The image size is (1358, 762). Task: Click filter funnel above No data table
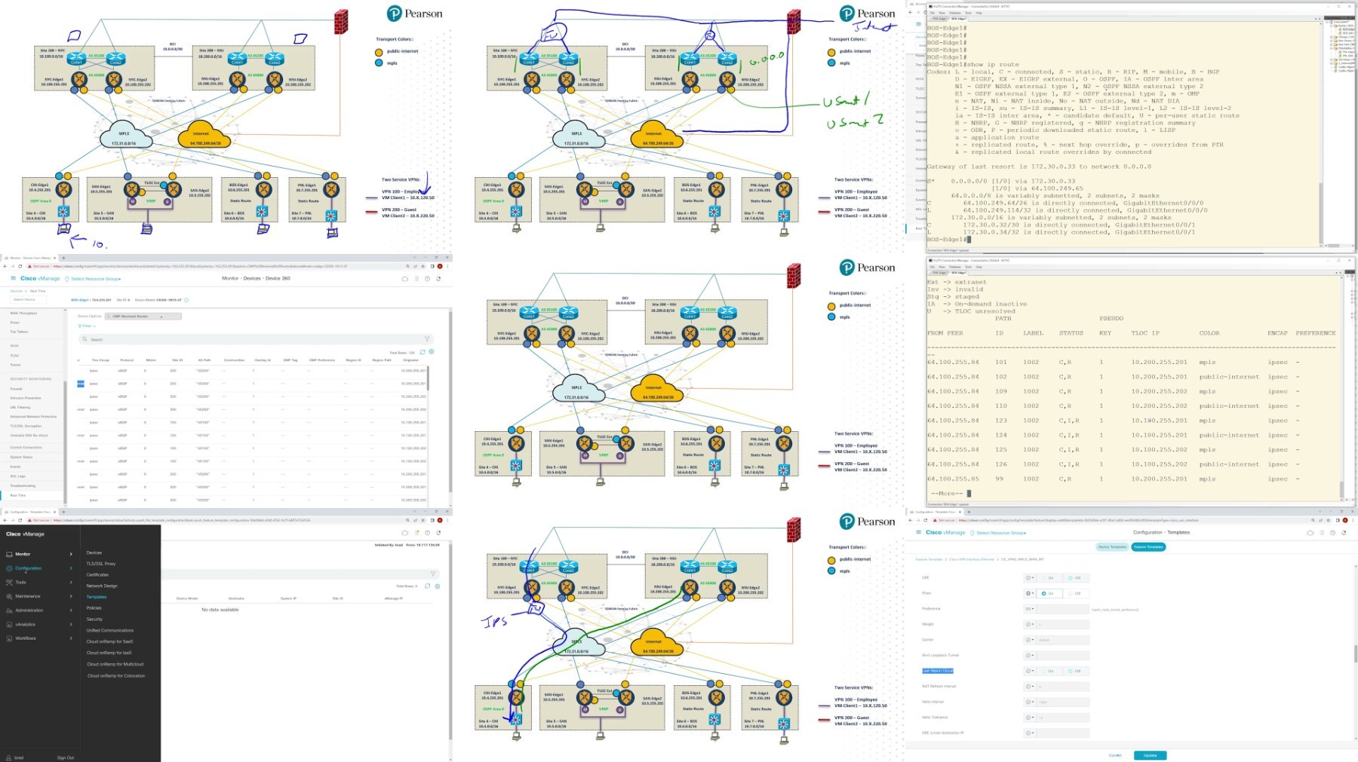[x=433, y=574]
